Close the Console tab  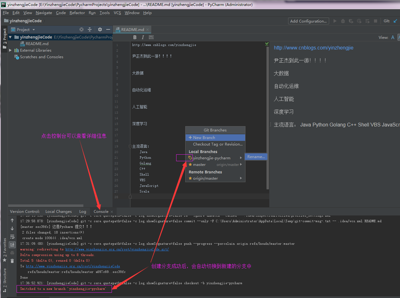pyautogui.click(x=112, y=212)
